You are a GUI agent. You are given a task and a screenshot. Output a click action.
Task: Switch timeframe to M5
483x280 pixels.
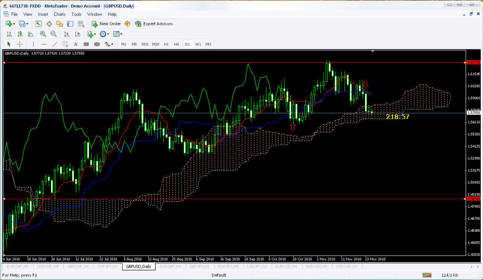click(x=134, y=44)
